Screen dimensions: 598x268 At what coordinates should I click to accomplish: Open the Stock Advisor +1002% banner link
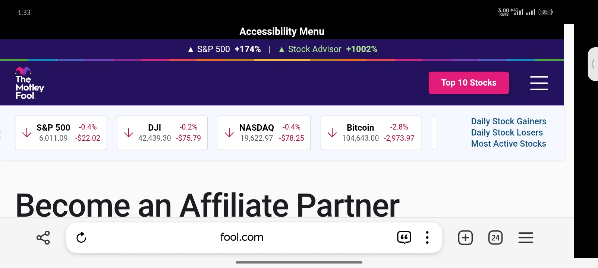click(x=328, y=49)
